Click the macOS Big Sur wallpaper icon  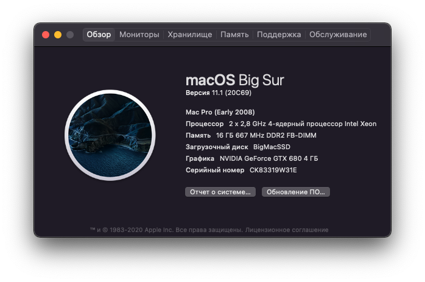point(110,135)
